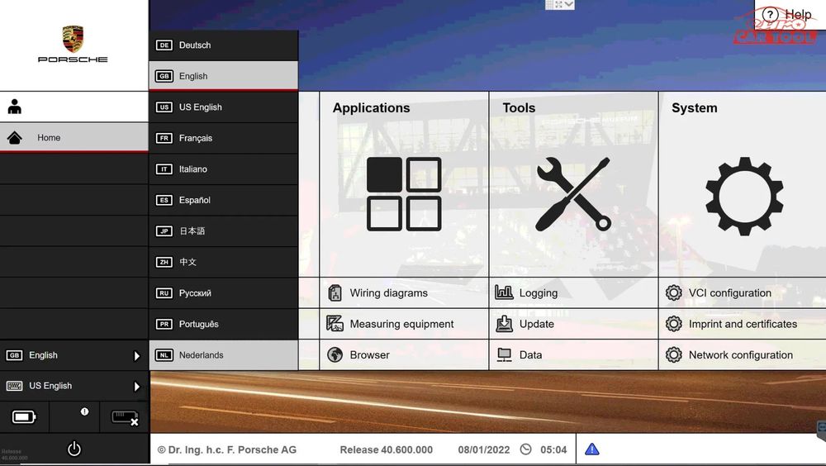Choose US English in language list

coord(223,107)
